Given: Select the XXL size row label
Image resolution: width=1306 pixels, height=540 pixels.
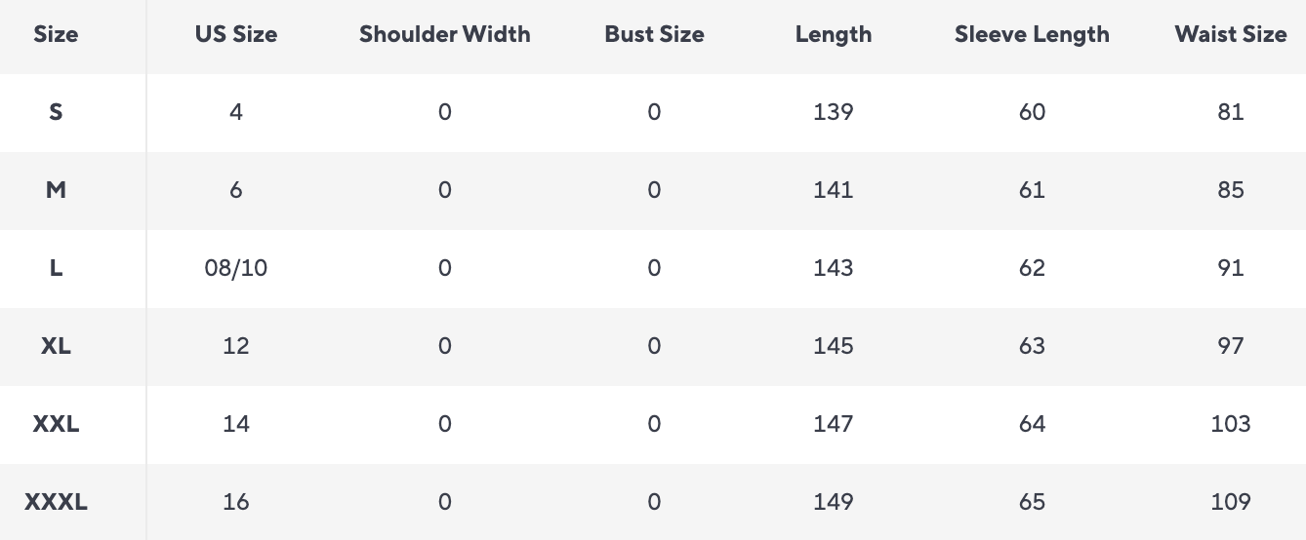Looking at the screenshot, I should pyautogui.click(x=56, y=424).
